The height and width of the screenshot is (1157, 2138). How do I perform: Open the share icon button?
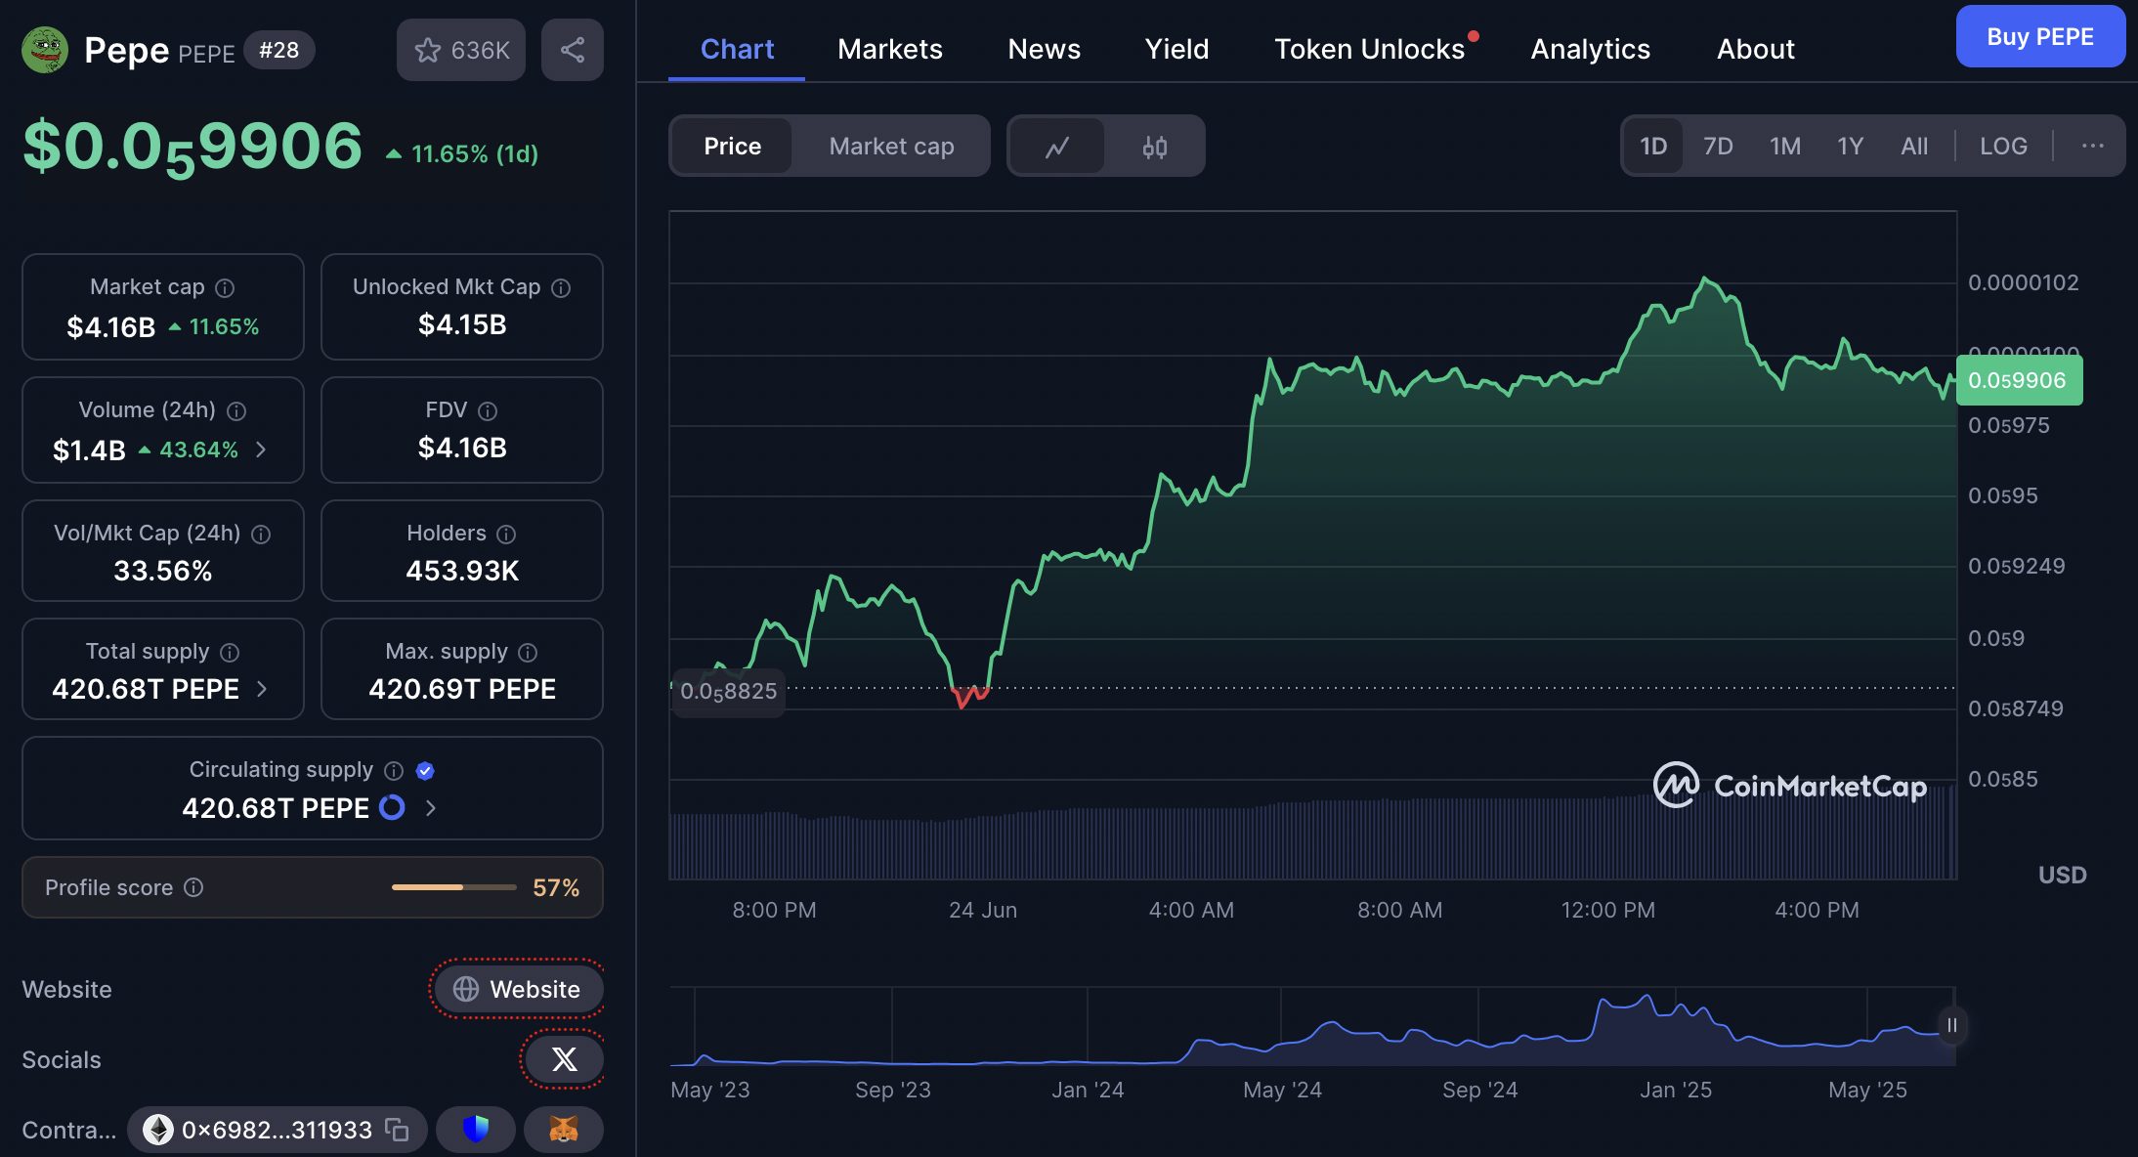pos(573,50)
